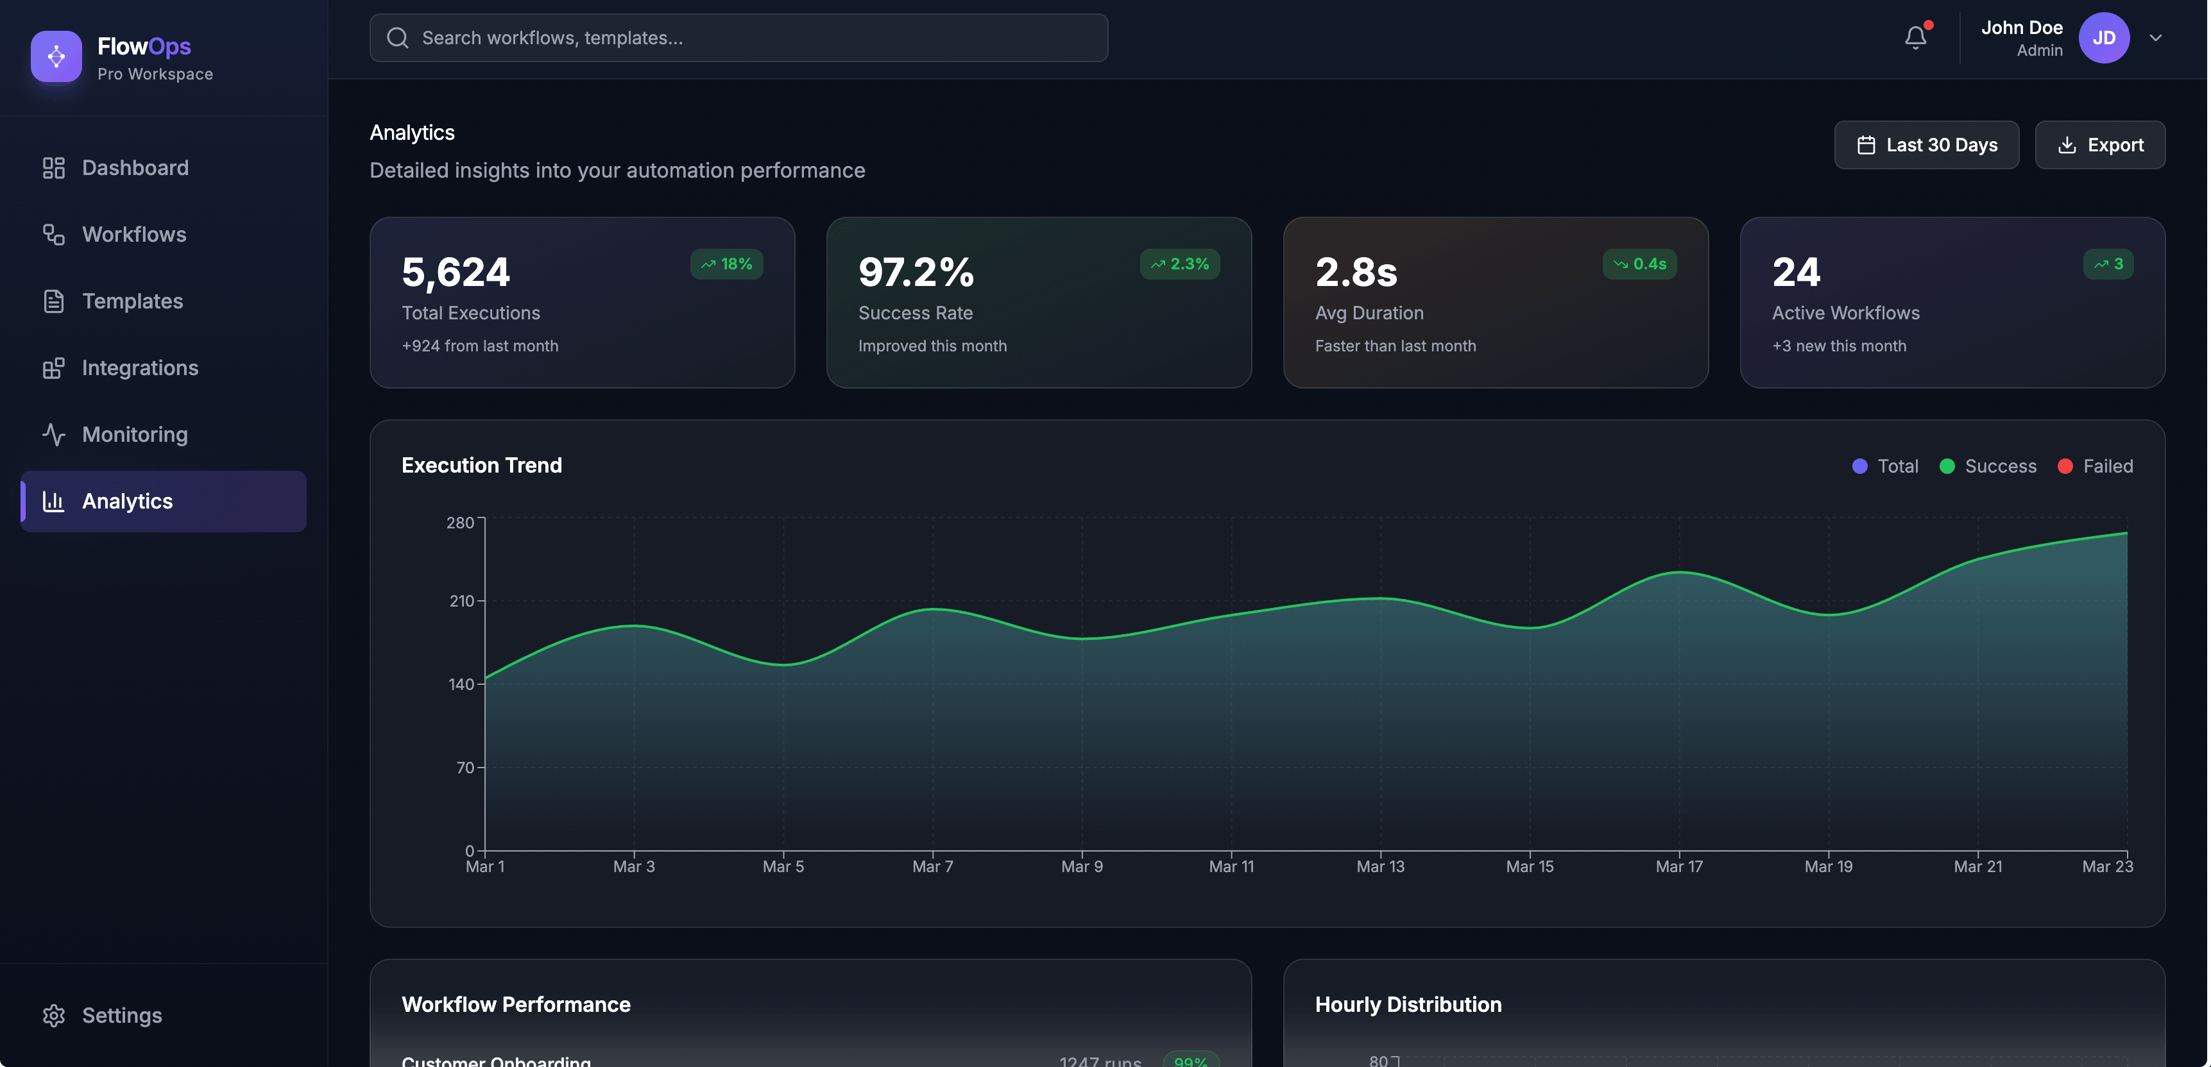Open the Dashboard grid icon
The height and width of the screenshot is (1067, 2211).
[53, 167]
